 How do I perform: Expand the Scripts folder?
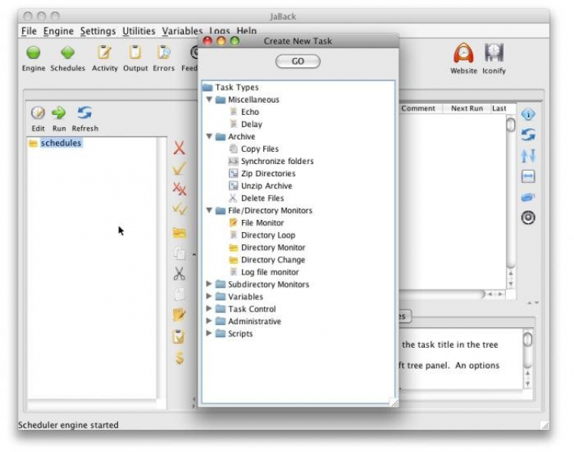209,333
